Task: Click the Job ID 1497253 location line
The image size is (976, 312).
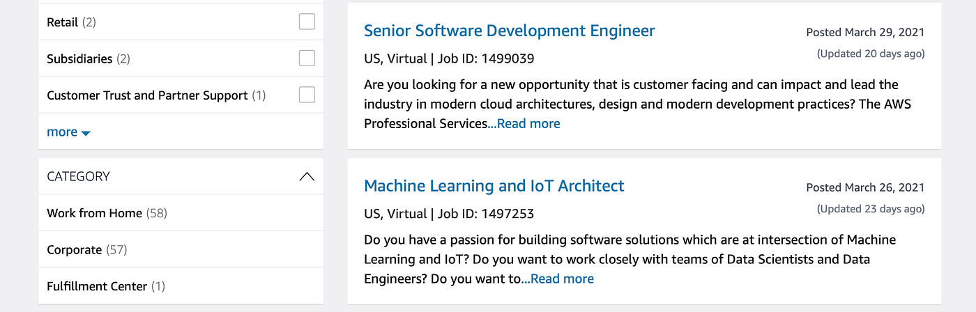Action: (x=449, y=214)
